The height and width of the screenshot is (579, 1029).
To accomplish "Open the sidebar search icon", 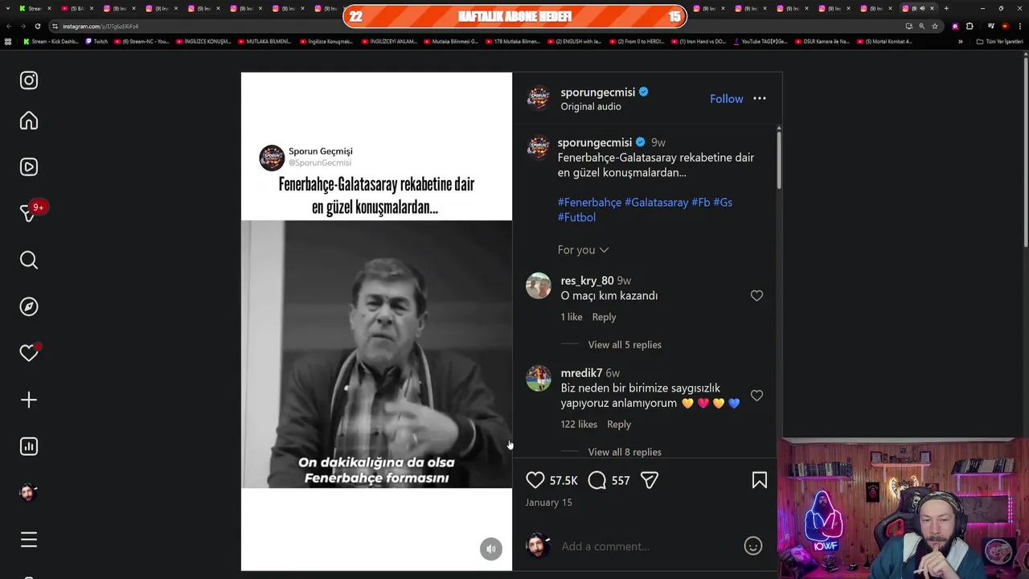I will click(29, 260).
